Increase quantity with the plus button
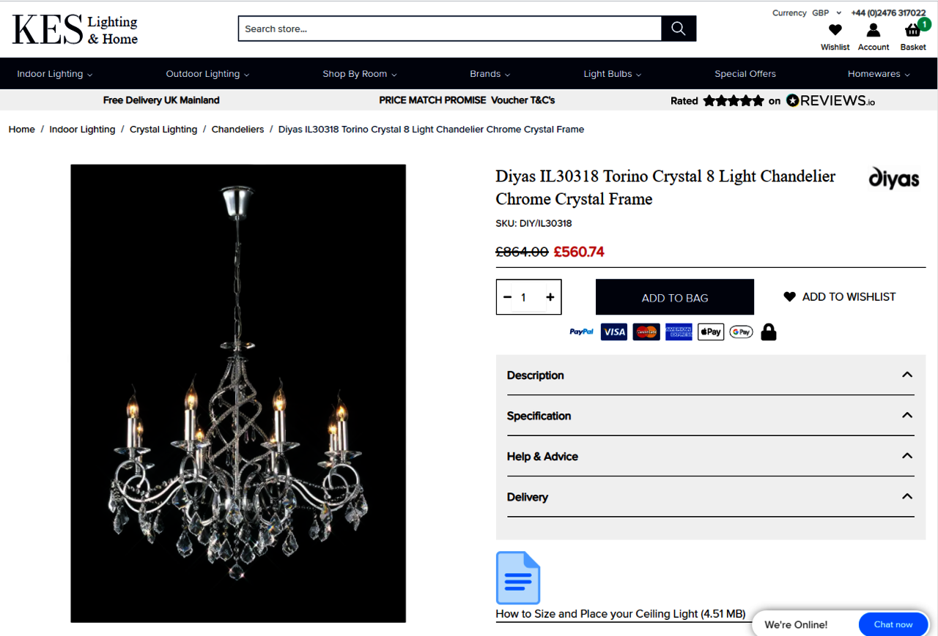938x636 pixels. 550,297
